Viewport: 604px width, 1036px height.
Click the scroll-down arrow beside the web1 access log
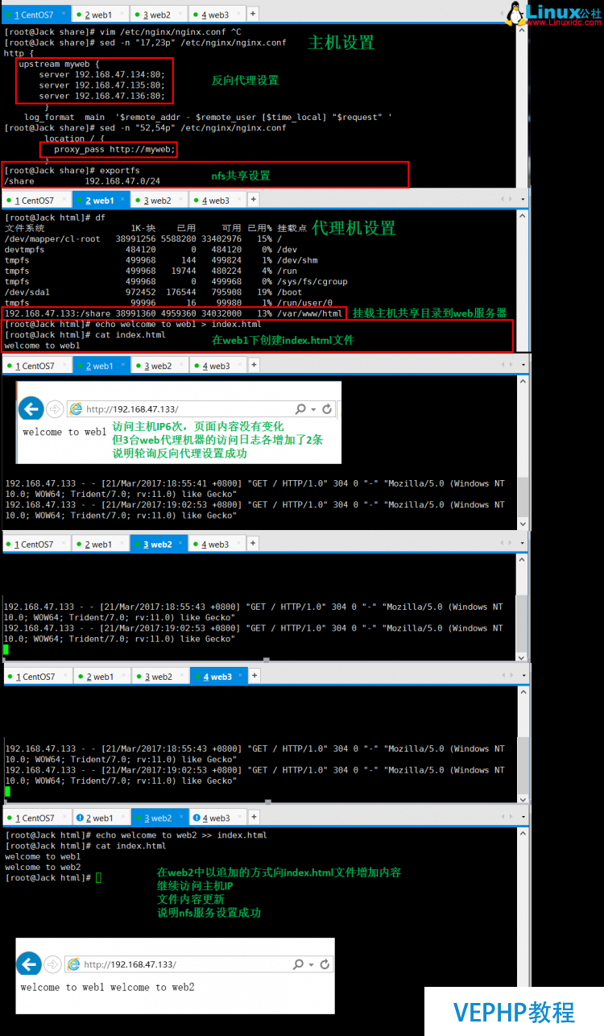[523, 524]
